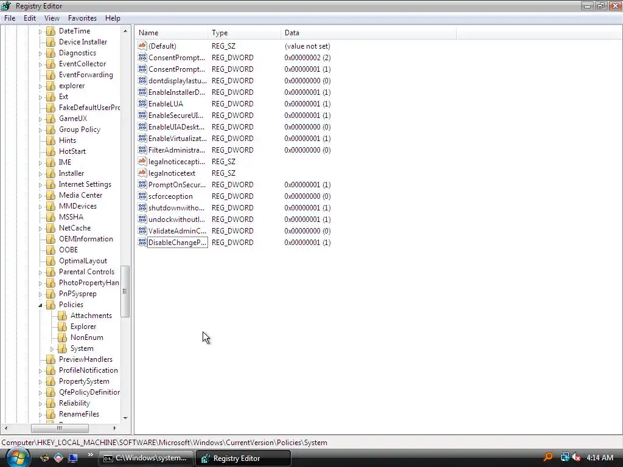
Task: Click the PromptOnSecur... DWORD icon
Action: pyautogui.click(x=142, y=185)
